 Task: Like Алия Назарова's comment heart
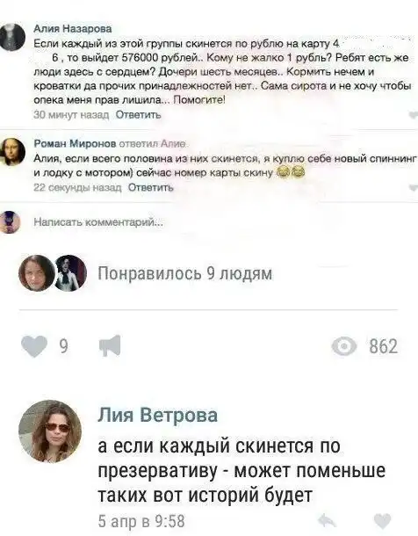(414, 115)
